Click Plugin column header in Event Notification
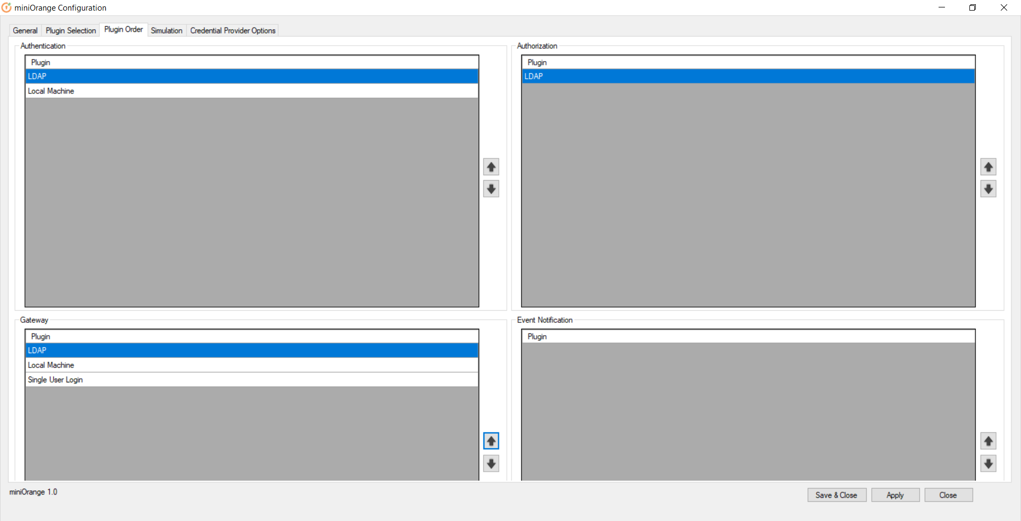The height and width of the screenshot is (521, 1021). click(x=748, y=336)
